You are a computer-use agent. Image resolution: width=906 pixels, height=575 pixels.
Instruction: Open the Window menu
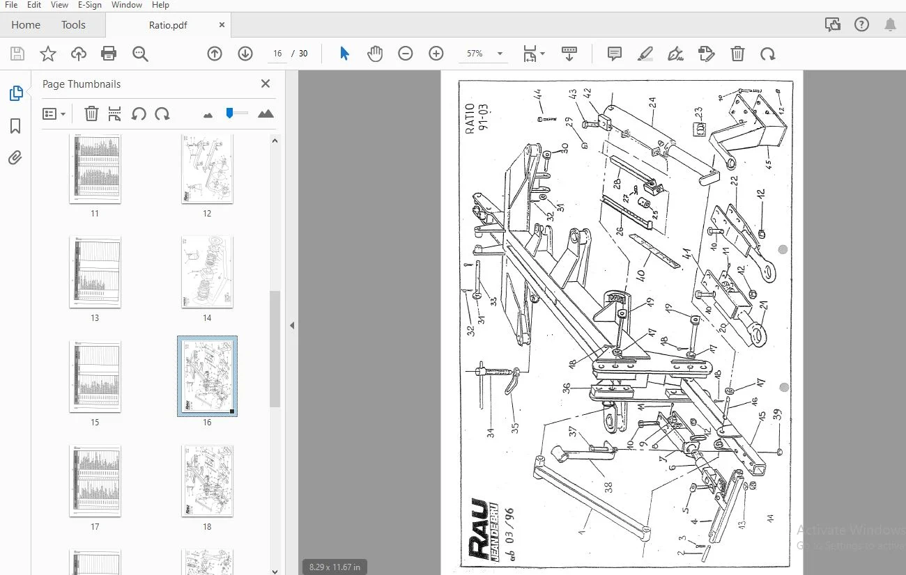click(127, 5)
